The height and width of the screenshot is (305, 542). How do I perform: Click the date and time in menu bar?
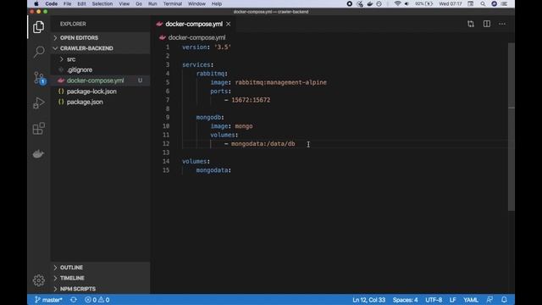coord(451,3)
